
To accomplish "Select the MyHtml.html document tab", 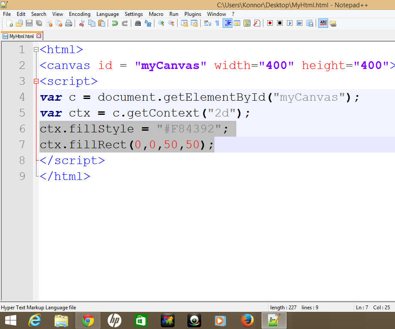I will point(19,36).
